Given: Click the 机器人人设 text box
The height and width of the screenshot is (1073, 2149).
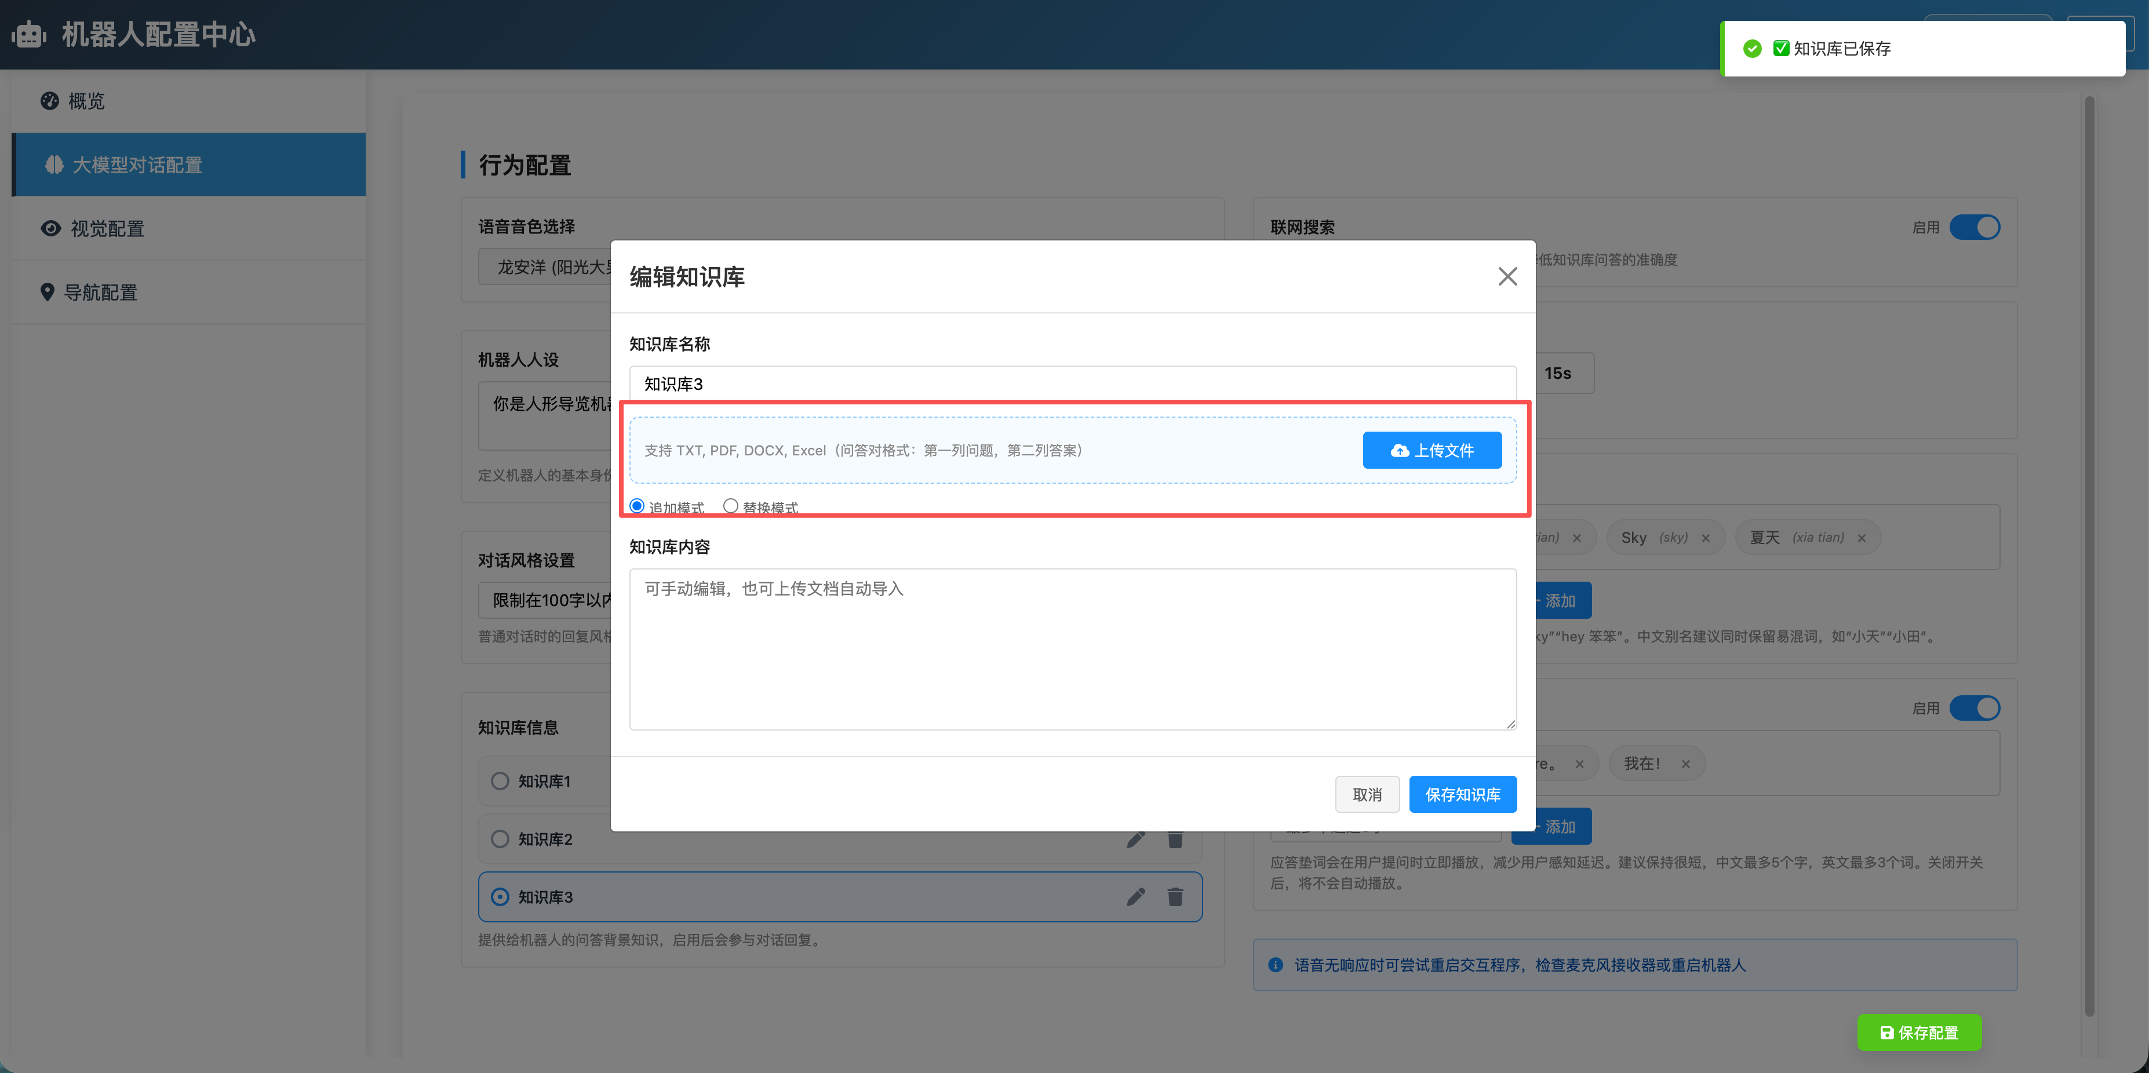Looking at the screenshot, I should [x=545, y=416].
